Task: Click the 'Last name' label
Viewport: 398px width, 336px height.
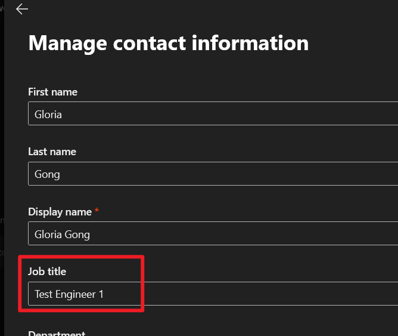Action: [x=52, y=152]
